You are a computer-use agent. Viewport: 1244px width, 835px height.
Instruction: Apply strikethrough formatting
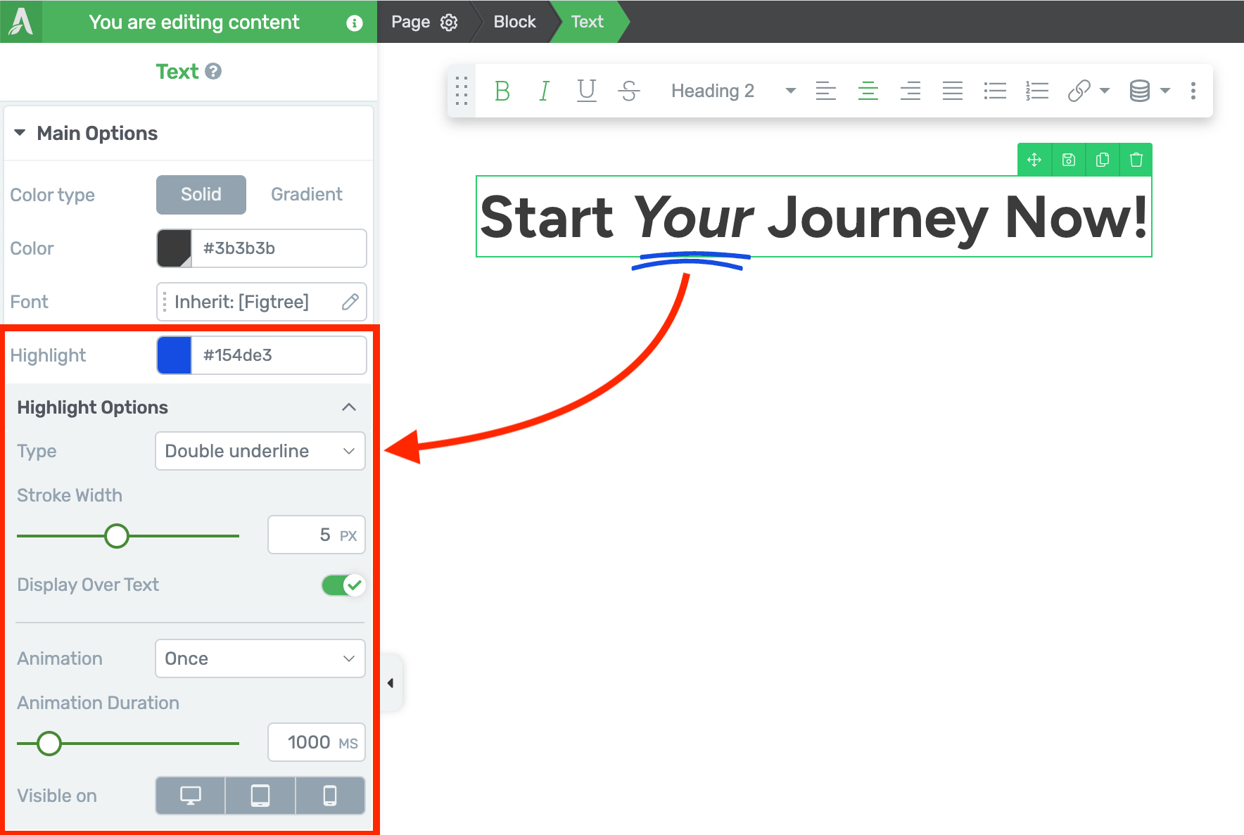click(628, 90)
